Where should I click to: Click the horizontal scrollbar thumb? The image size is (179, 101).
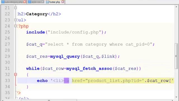click(49, 100)
